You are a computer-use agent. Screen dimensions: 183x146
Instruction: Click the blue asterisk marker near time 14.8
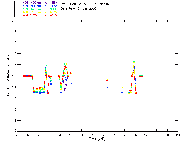click(x=122, y=93)
